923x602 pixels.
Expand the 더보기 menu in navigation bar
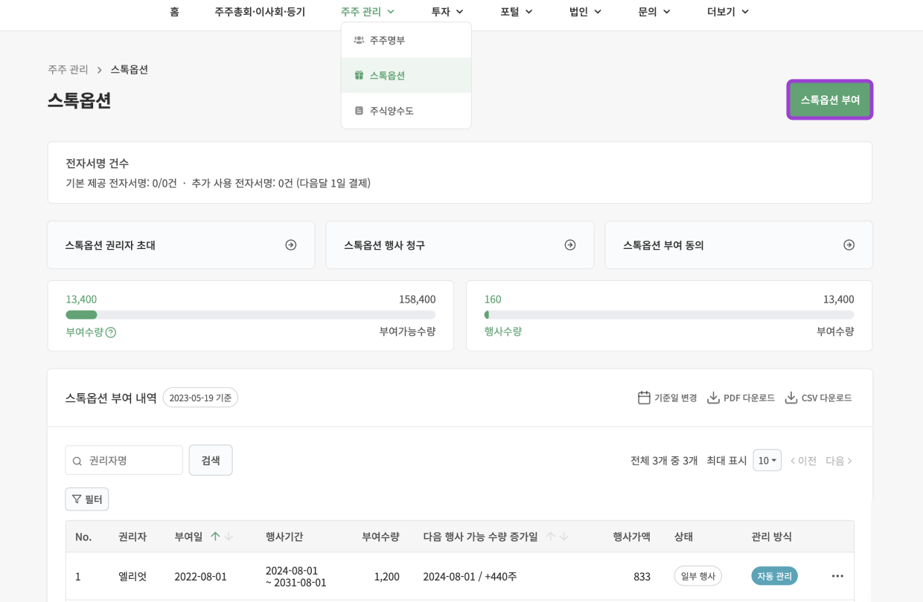pyautogui.click(x=727, y=11)
